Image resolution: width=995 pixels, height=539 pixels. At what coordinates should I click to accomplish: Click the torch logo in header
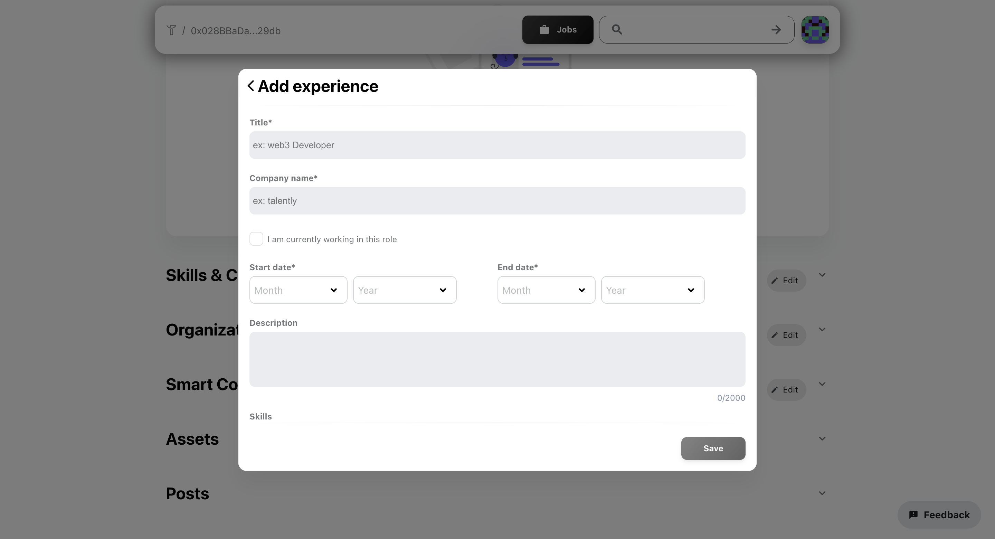pyautogui.click(x=171, y=30)
